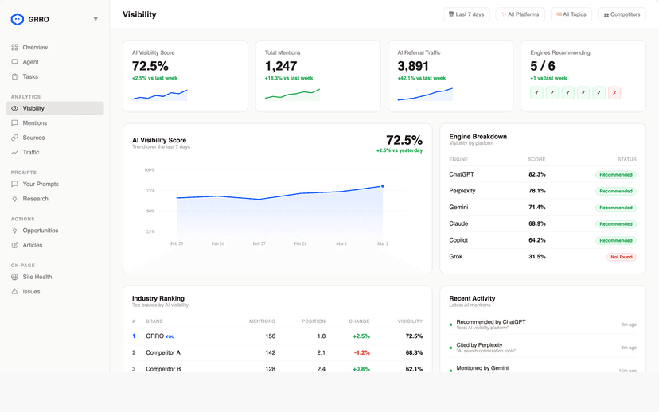
Task: Open Site Health globe icon
Action: tap(15, 277)
